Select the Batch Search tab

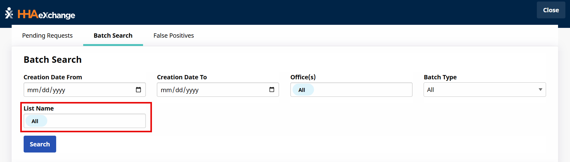(x=113, y=36)
